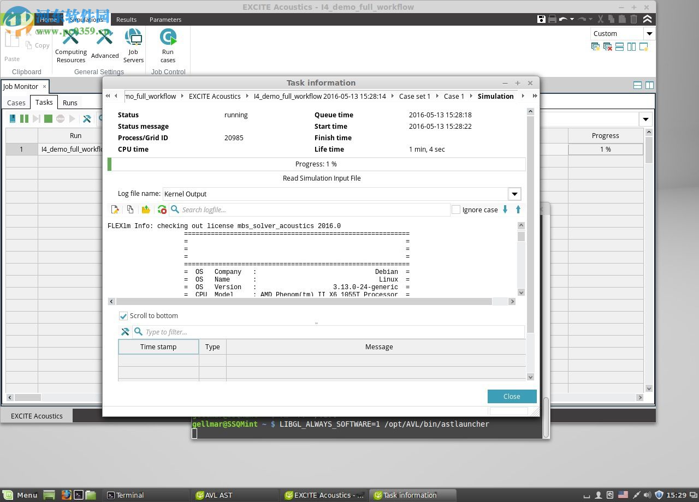Open terminal launcher icon in taskbar
The image size is (699, 502).
point(79,495)
